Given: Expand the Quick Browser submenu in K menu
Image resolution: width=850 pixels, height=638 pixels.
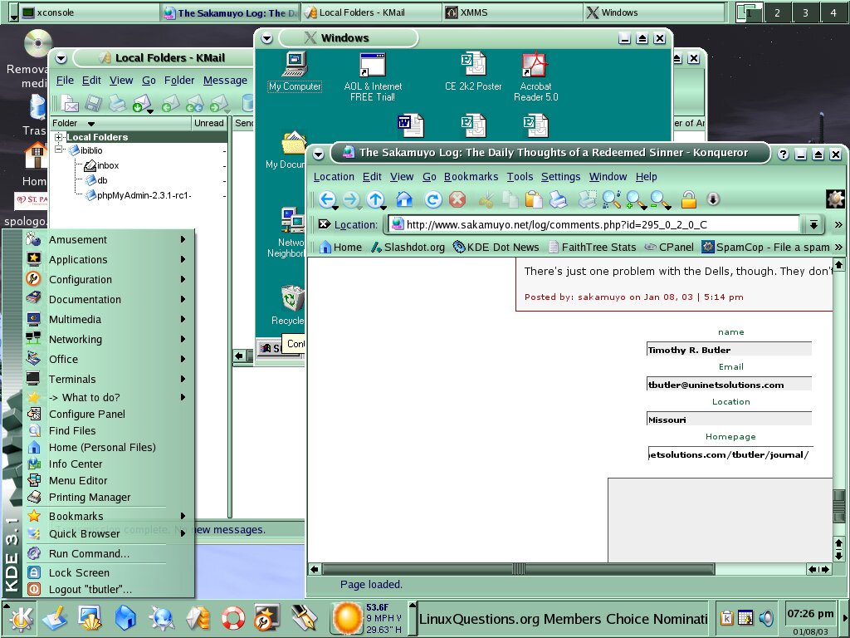Looking at the screenshot, I should coord(109,533).
